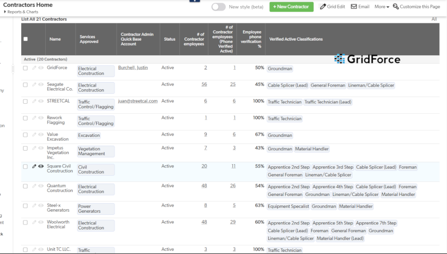Select the Steel-x Generators row checkbox
Image resolution: width=447 pixels, height=254 pixels.
click(25, 206)
